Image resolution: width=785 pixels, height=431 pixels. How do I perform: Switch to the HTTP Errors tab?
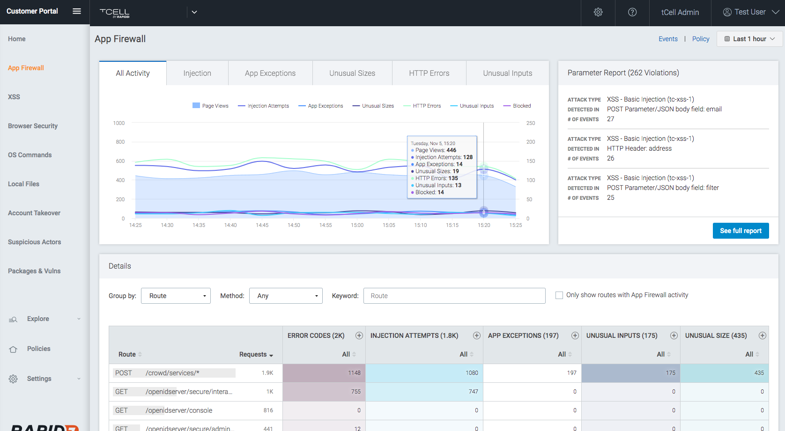pyautogui.click(x=429, y=73)
